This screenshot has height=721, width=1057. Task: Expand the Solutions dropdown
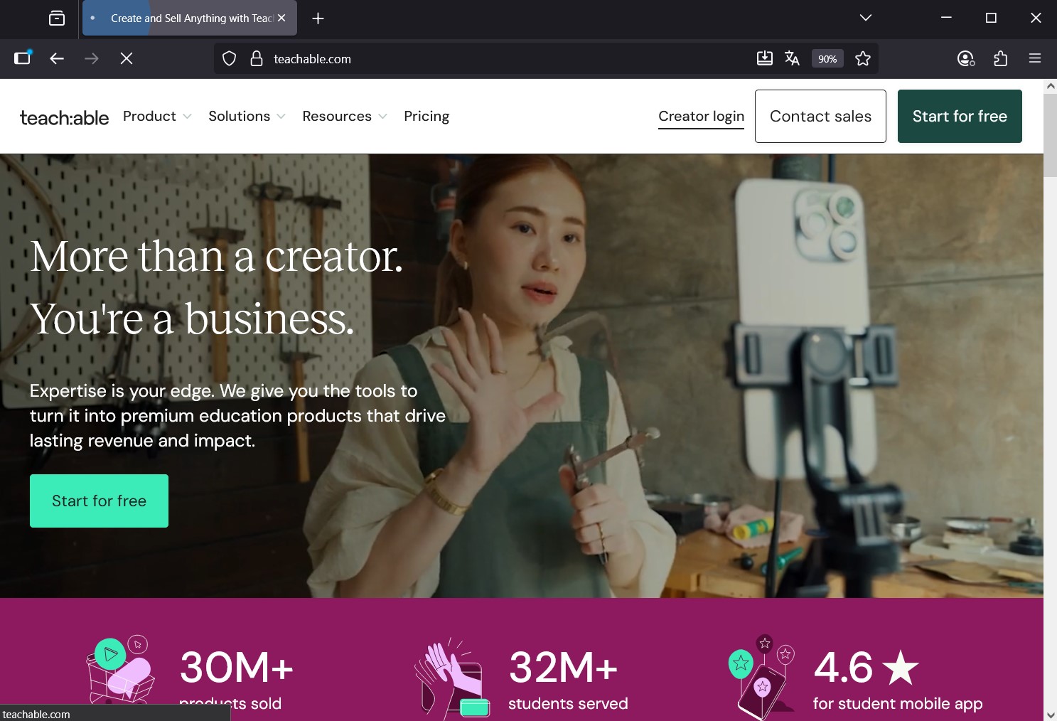click(x=246, y=116)
